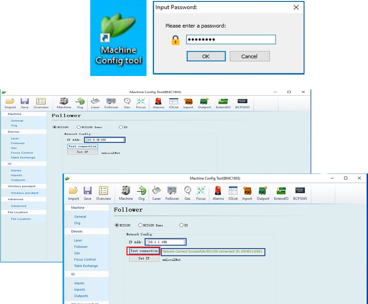The height and width of the screenshot is (304, 368).
Task: Open Focus icon in the front window toolbar
Action: 201,194
